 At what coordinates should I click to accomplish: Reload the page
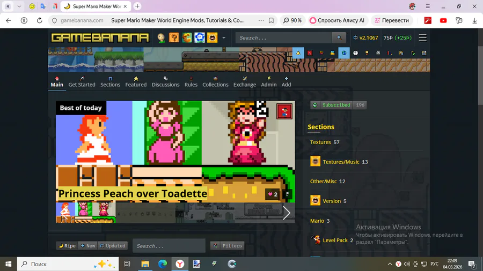coord(39,20)
